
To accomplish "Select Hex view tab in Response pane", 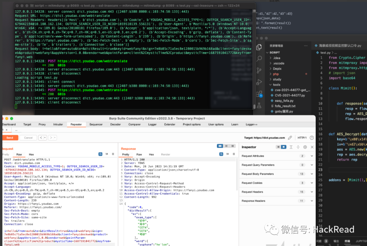I will pos(152,154).
